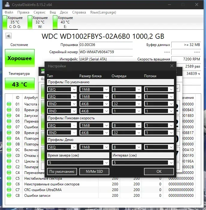Click status circle for CRC-ошибки UltraDMA row
Viewport: 206px width, 210px height.
(x=9, y=190)
